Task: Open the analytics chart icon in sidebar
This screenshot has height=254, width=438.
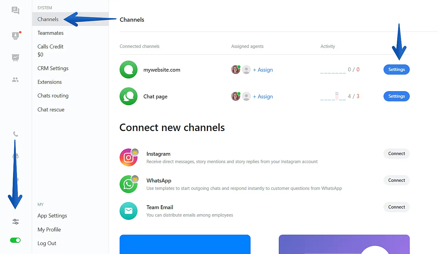Action: pyautogui.click(x=15, y=57)
